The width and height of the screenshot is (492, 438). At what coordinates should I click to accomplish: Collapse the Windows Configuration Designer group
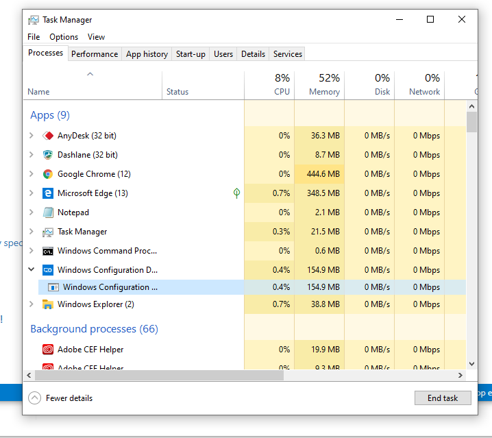pyautogui.click(x=32, y=269)
